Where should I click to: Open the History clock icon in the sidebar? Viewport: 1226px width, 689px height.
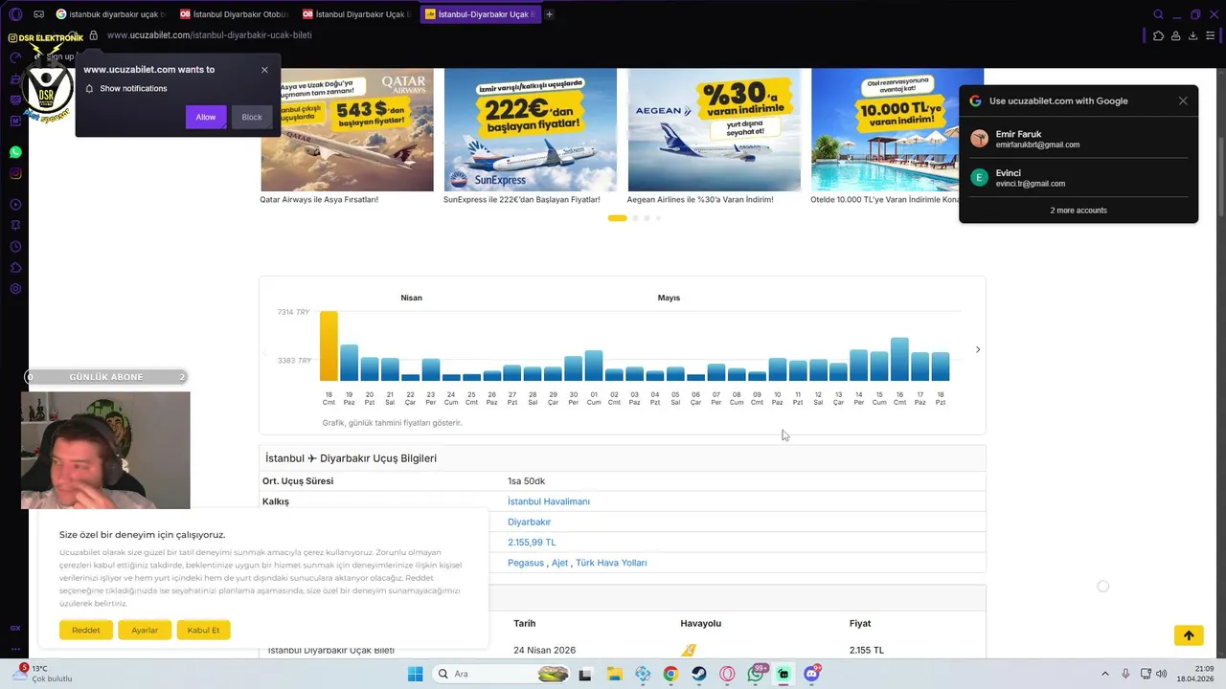[15, 247]
